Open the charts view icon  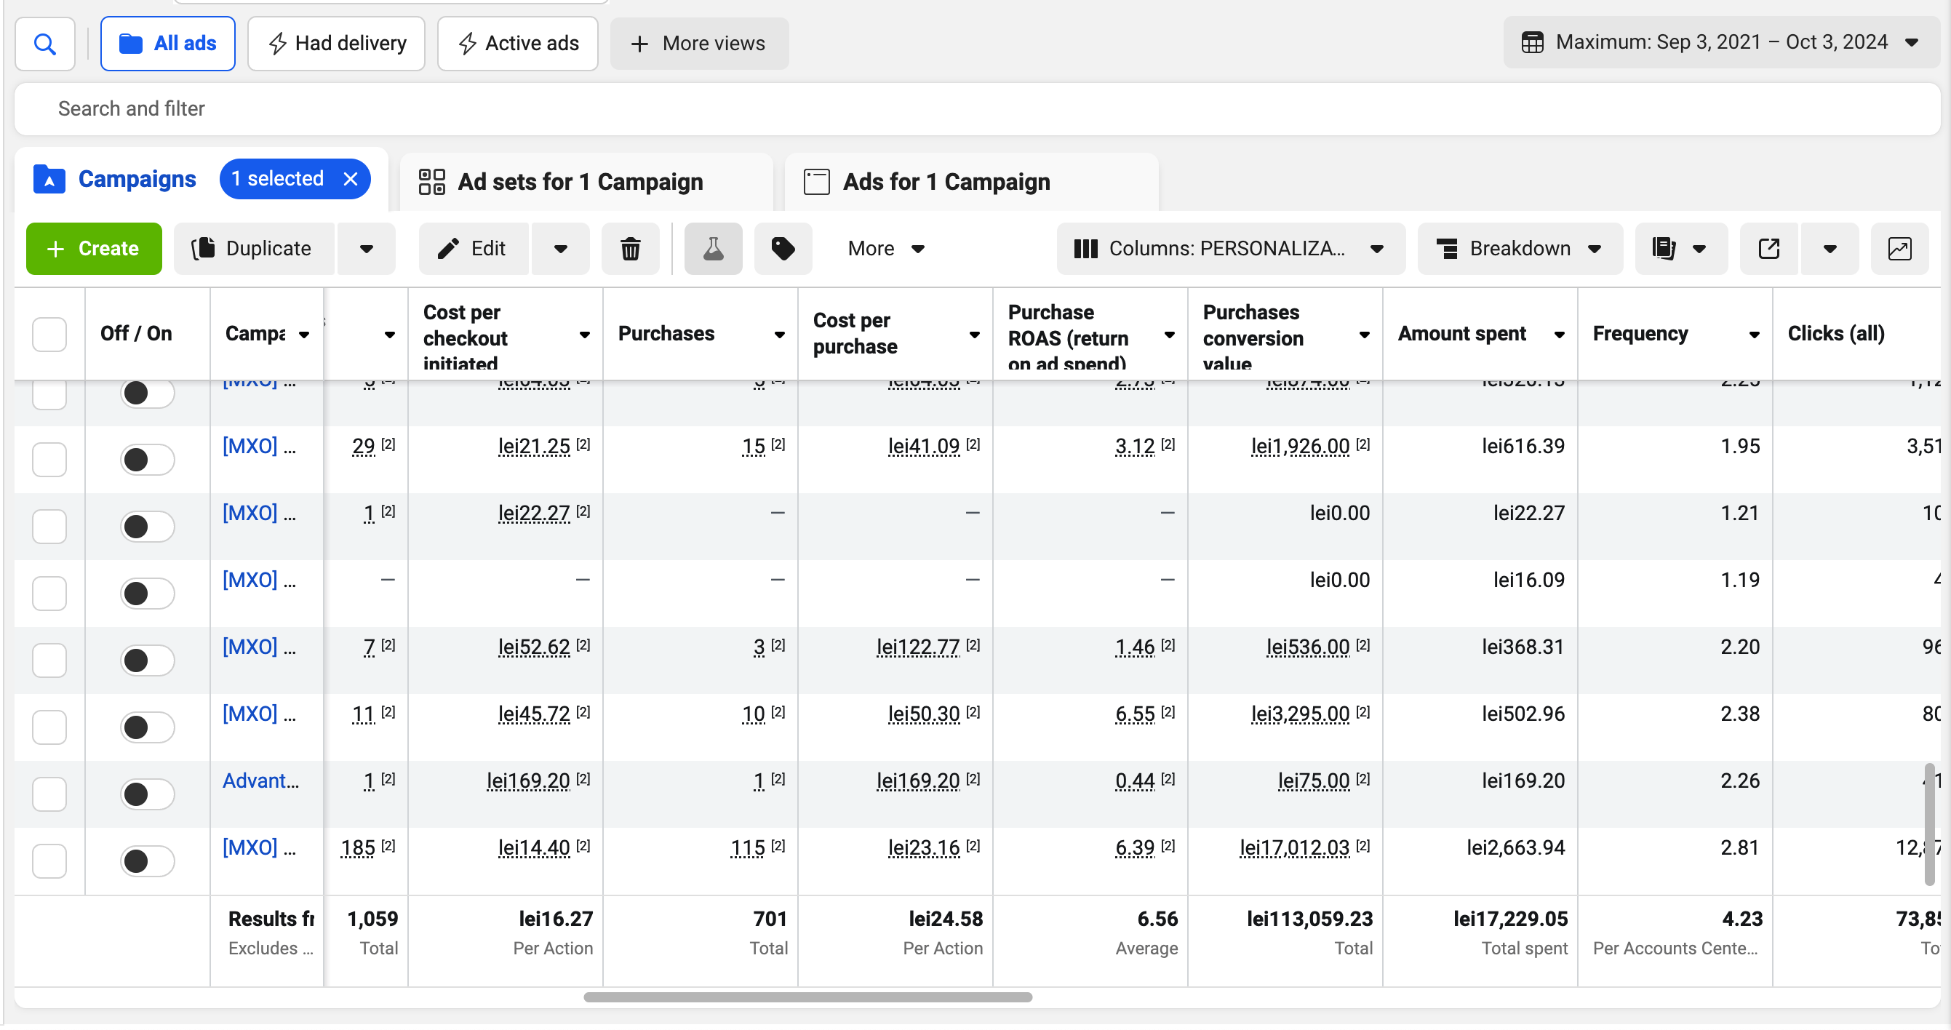pyautogui.click(x=1899, y=249)
